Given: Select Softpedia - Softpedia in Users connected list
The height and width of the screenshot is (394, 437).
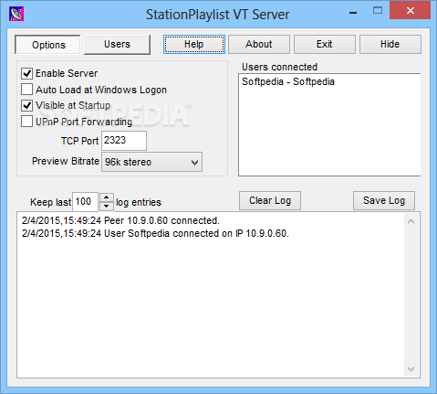Looking at the screenshot, I should pyautogui.click(x=288, y=81).
